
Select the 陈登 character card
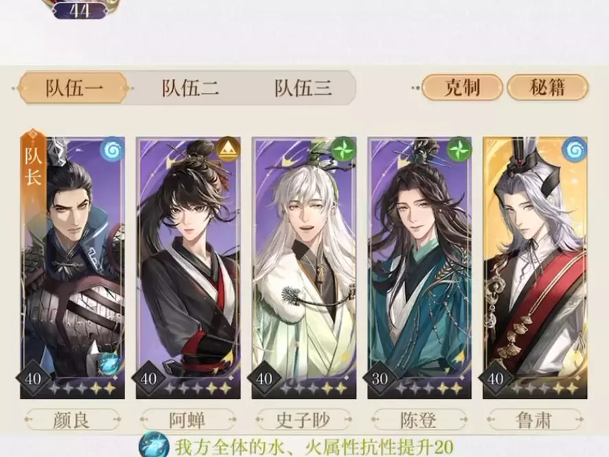pos(419,268)
